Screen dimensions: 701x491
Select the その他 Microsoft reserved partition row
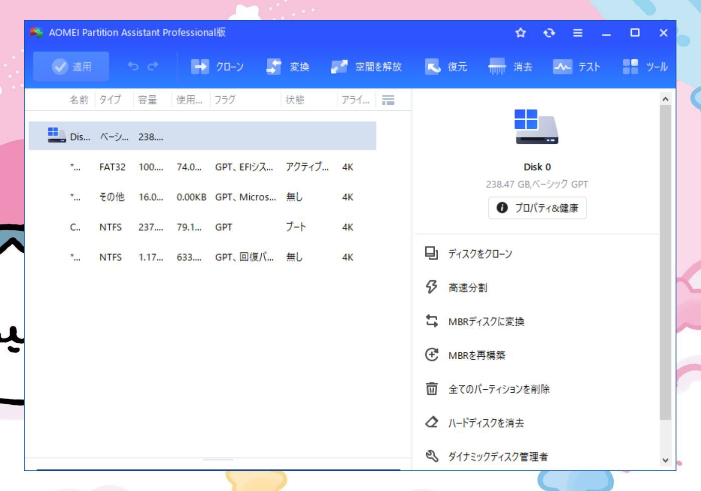(x=202, y=197)
